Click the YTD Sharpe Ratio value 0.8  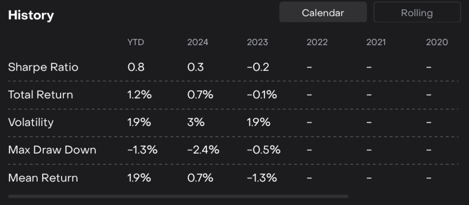(136, 67)
